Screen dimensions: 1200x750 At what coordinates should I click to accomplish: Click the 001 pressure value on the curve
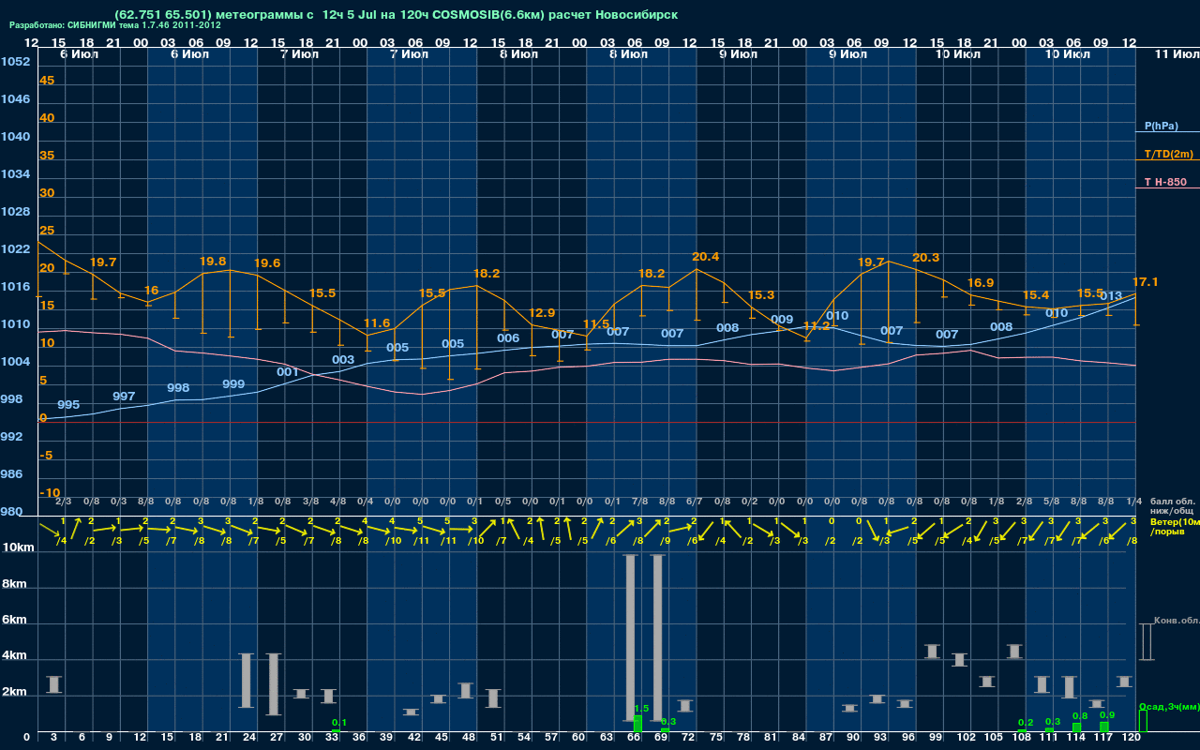click(288, 372)
